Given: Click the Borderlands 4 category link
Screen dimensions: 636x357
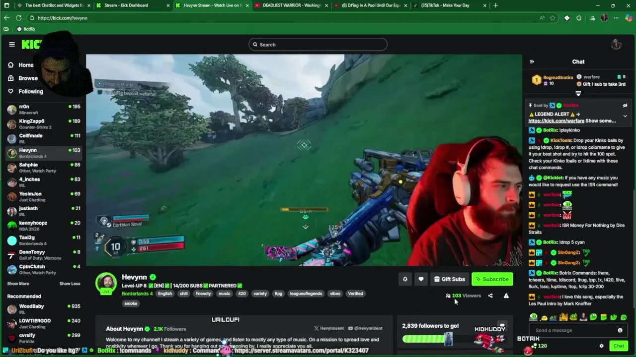Looking at the screenshot, I should coord(137,294).
